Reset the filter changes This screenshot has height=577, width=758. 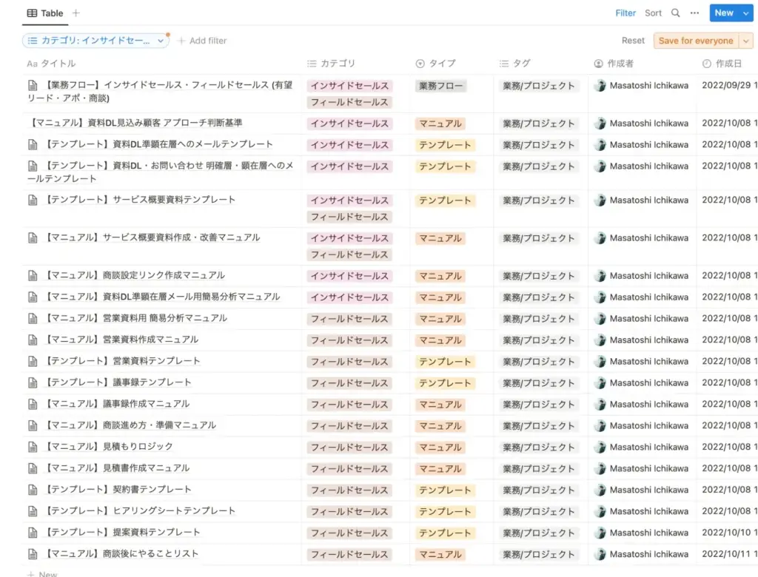pos(634,41)
